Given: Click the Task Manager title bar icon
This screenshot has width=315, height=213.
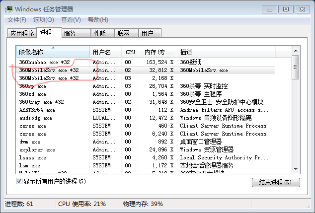Looking at the screenshot, I should 8,9.
